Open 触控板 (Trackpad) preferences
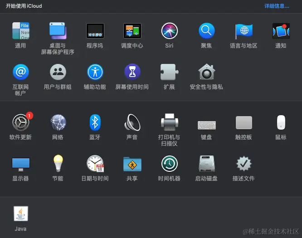 (x=244, y=122)
